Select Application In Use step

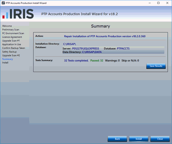(12, 44)
